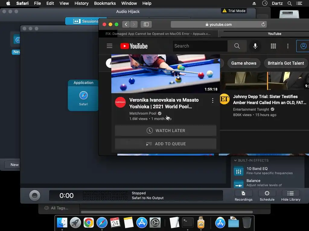Open Finder from the Dock
The image size is (309, 231).
(x=62, y=223)
